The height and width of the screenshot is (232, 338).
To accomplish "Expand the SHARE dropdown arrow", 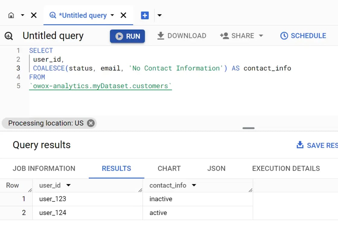I will [261, 36].
